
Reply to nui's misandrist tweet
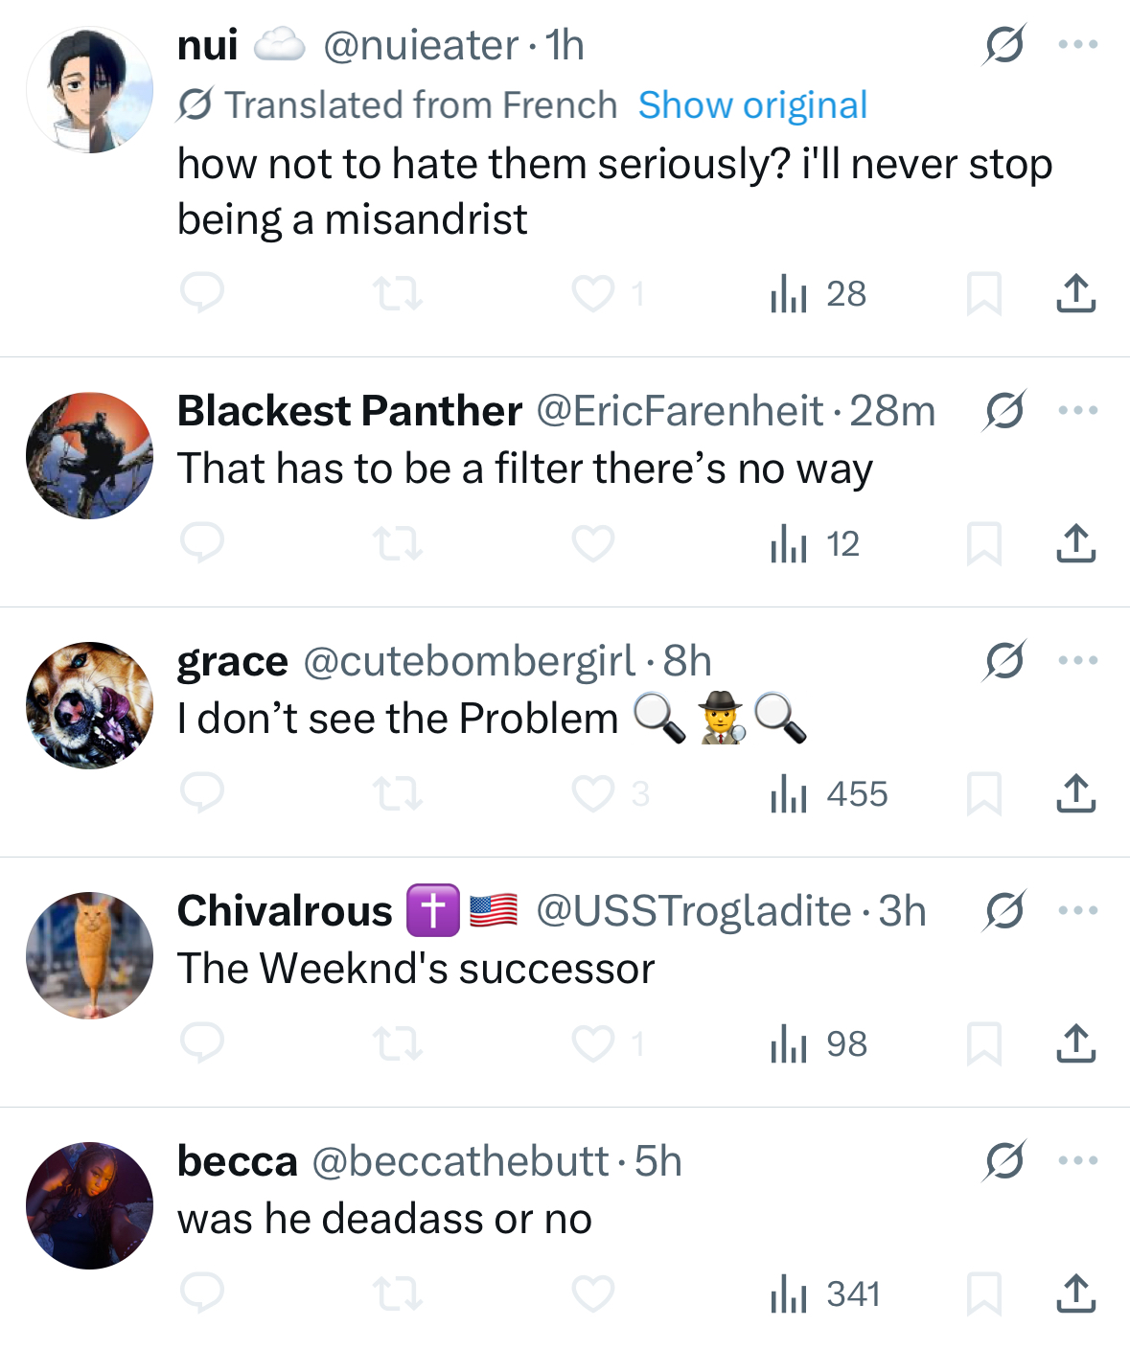[x=202, y=293]
